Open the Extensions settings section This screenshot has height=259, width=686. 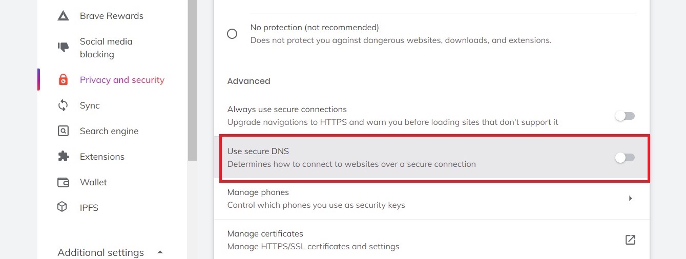[102, 157]
